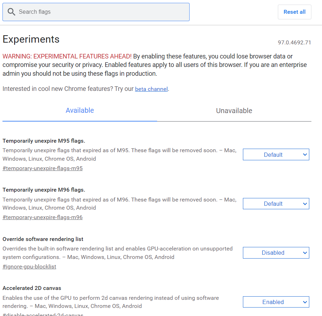This screenshot has width=322, height=316.
Task: Open Override software rendering list Disabled dropdown
Action: coord(276,253)
